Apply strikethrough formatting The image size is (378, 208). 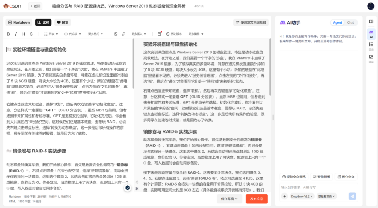31,34
